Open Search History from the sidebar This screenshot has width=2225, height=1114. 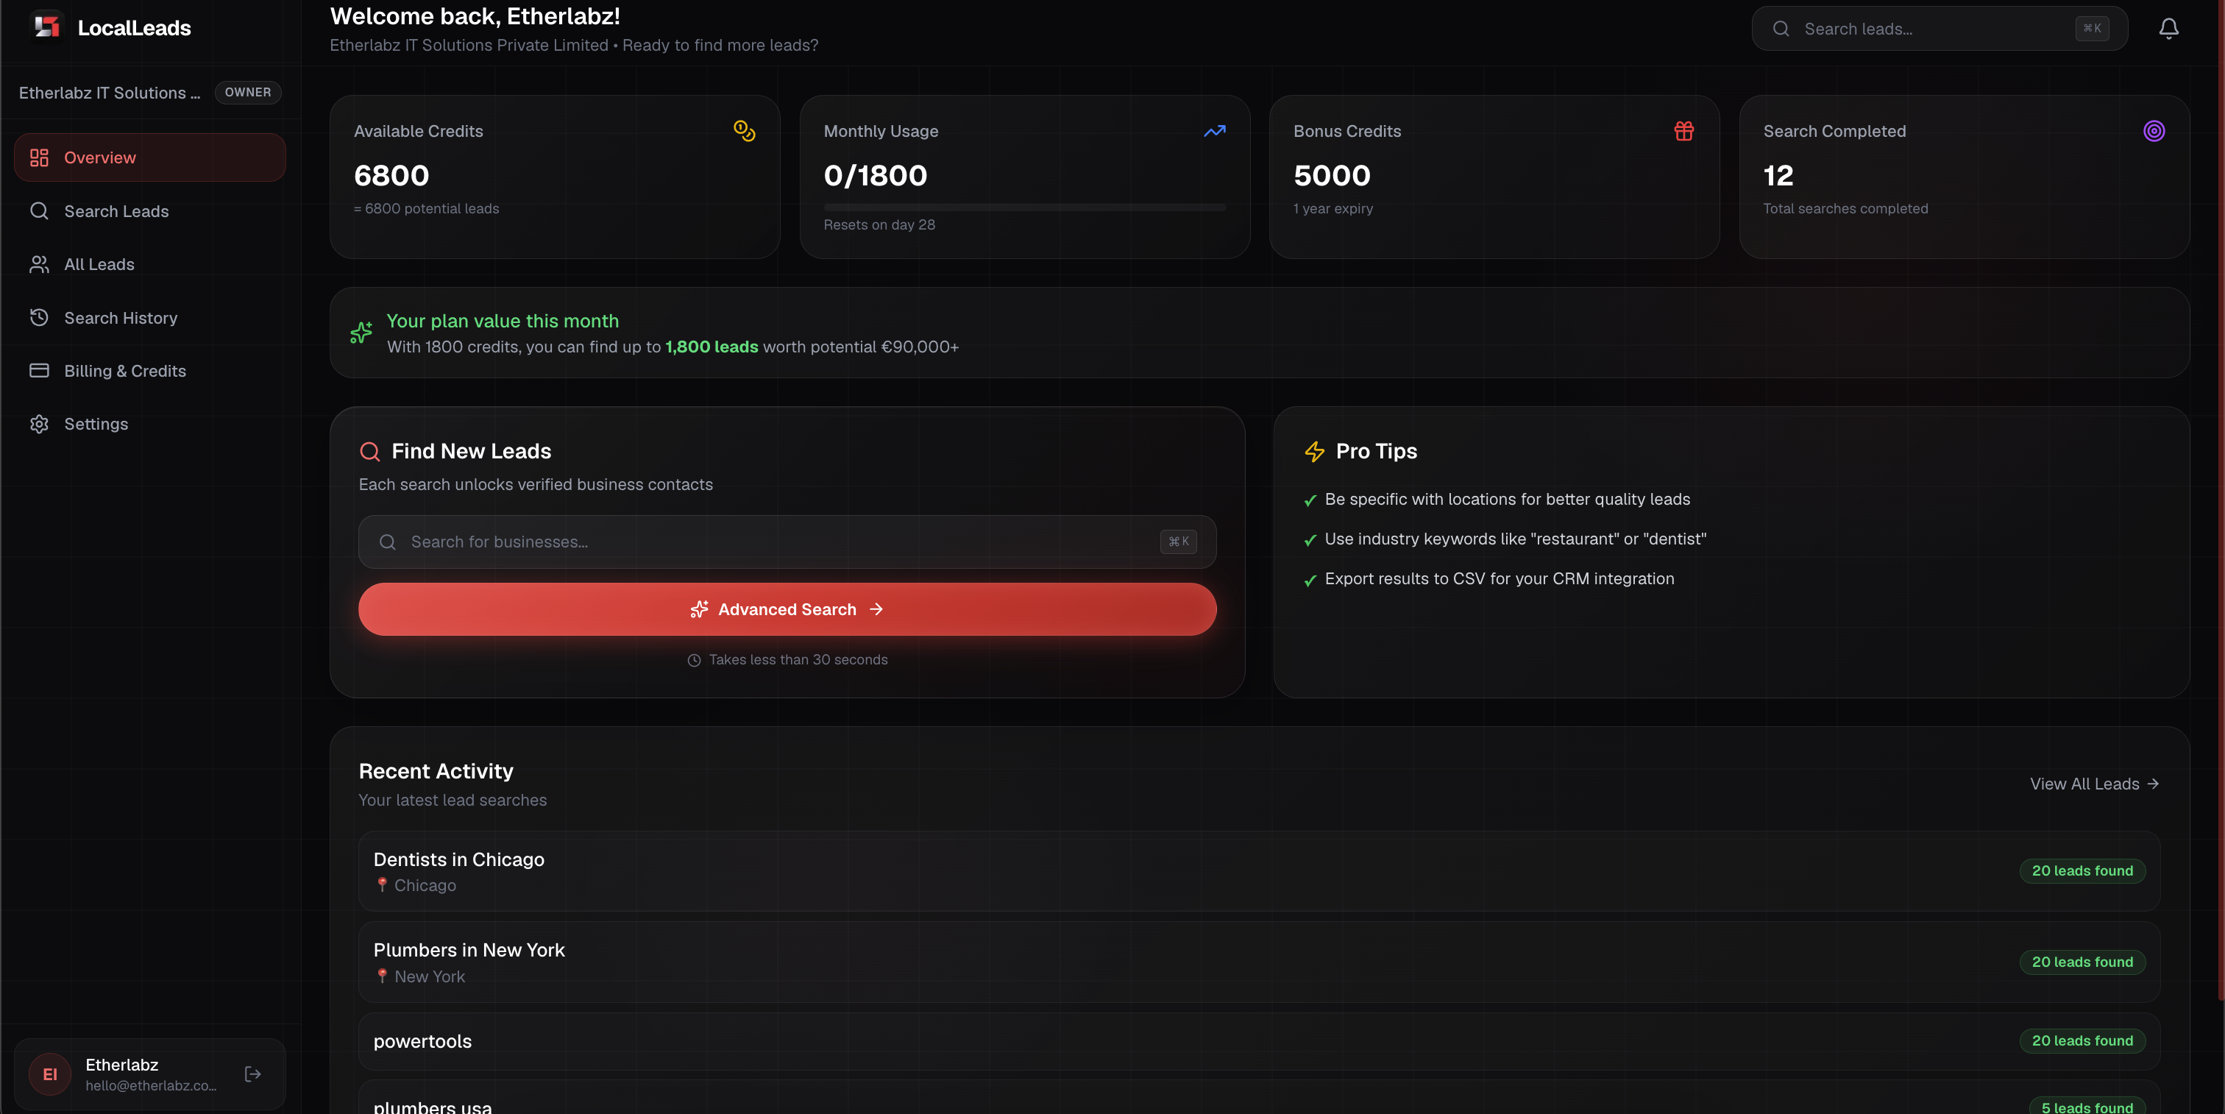tap(120, 318)
